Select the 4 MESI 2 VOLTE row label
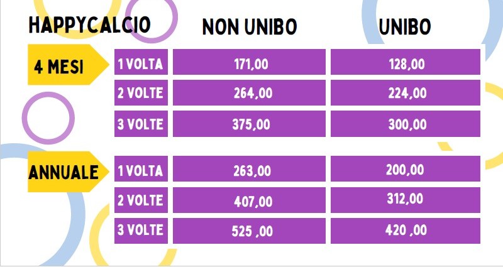Viewport: 503px width, 267px height. click(x=141, y=92)
